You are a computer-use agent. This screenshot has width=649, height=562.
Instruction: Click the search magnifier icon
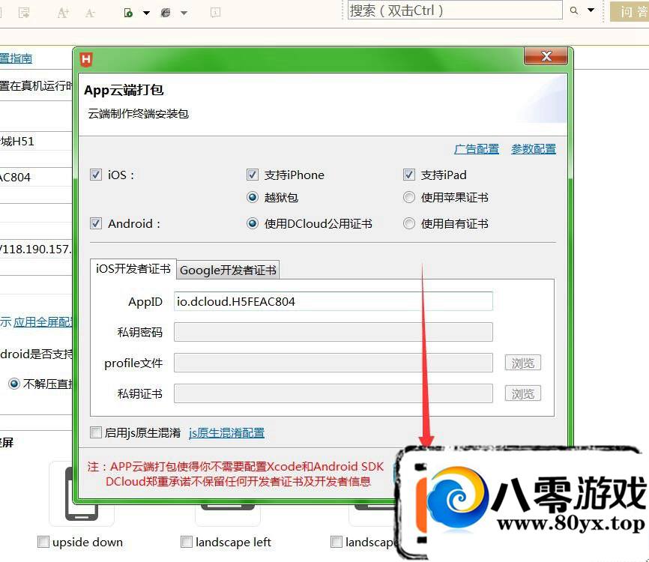click(x=575, y=11)
